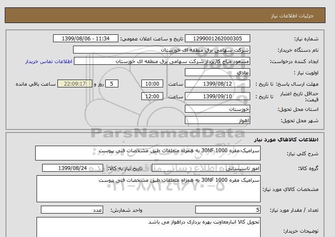The height and width of the screenshot is (237, 335).
Task: Select the remaining days box showing 5
Action: 112,84
